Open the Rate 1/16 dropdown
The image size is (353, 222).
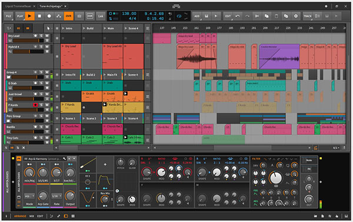(56, 196)
